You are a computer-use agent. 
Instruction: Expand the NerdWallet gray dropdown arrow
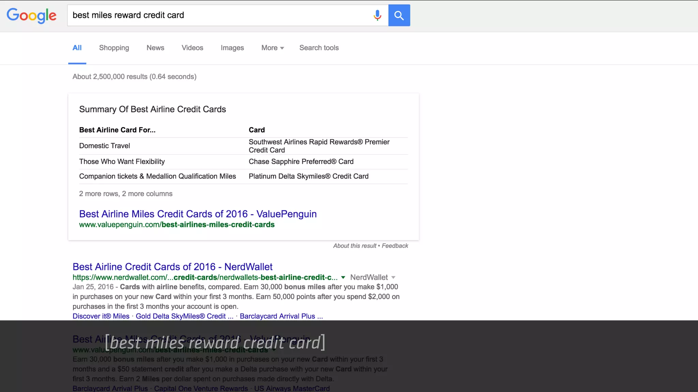coord(393,277)
